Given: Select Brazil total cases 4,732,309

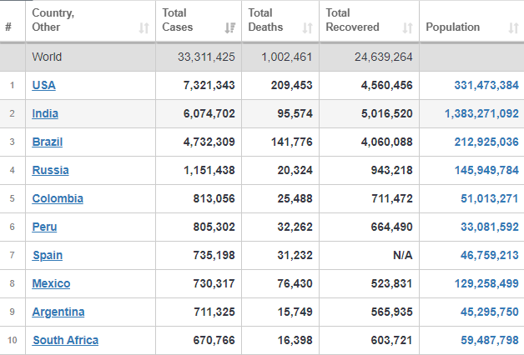Looking at the screenshot, I should pos(209,142).
